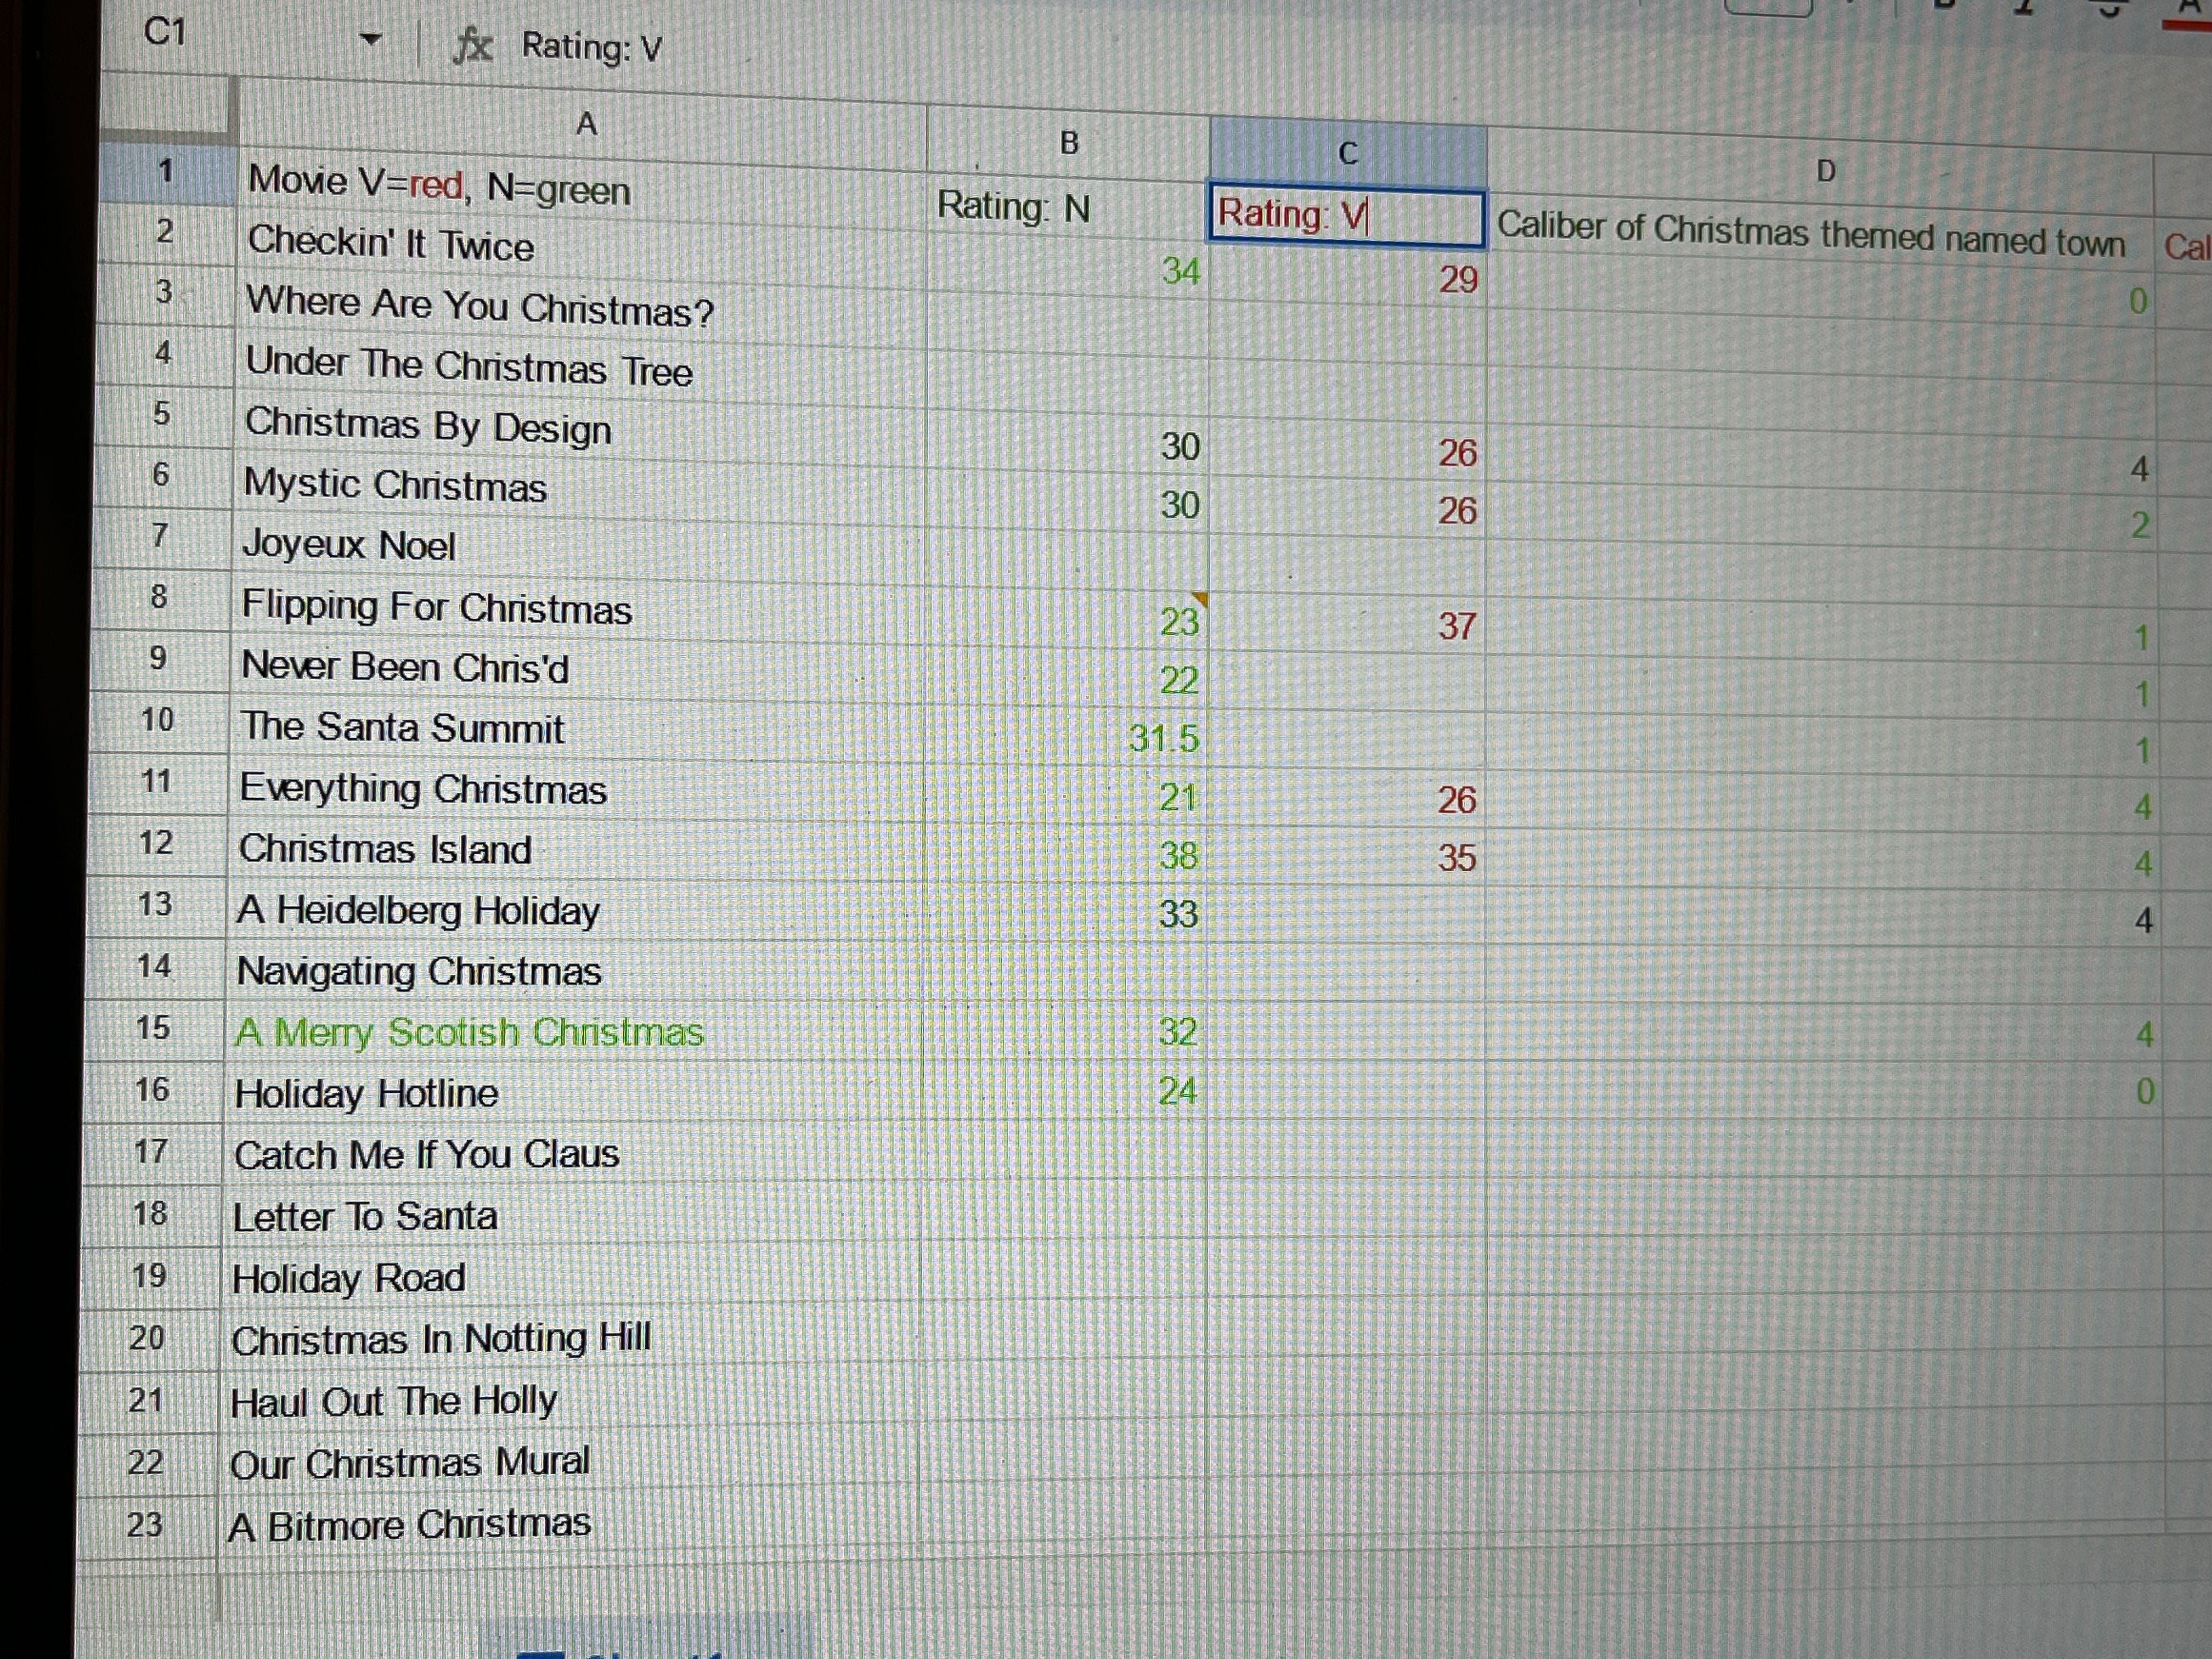Select the cell containing 31.5
Screen dimensions: 2212x1659
point(1163,738)
